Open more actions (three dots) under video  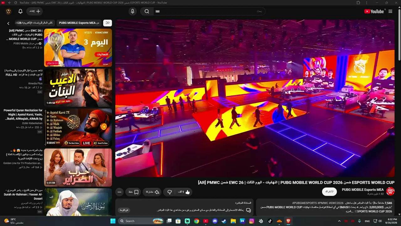119,192
